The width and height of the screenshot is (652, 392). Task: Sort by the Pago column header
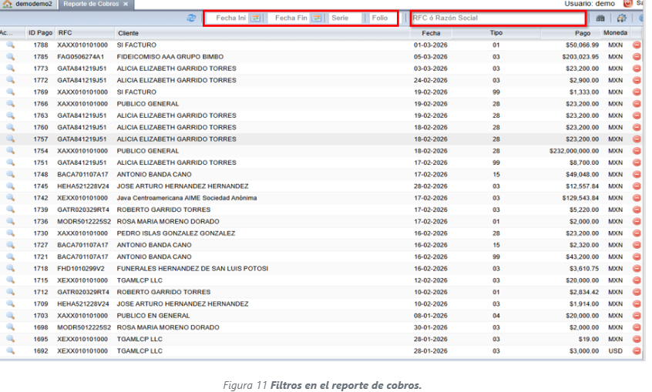[583, 33]
